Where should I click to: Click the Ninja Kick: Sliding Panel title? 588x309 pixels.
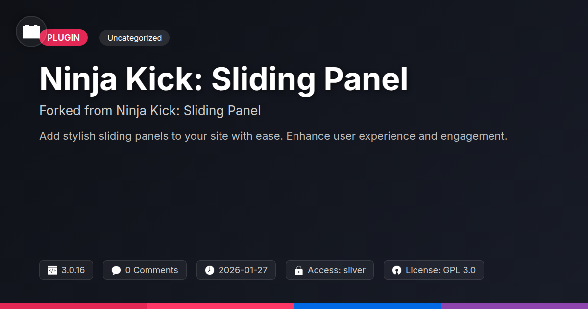pos(223,79)
